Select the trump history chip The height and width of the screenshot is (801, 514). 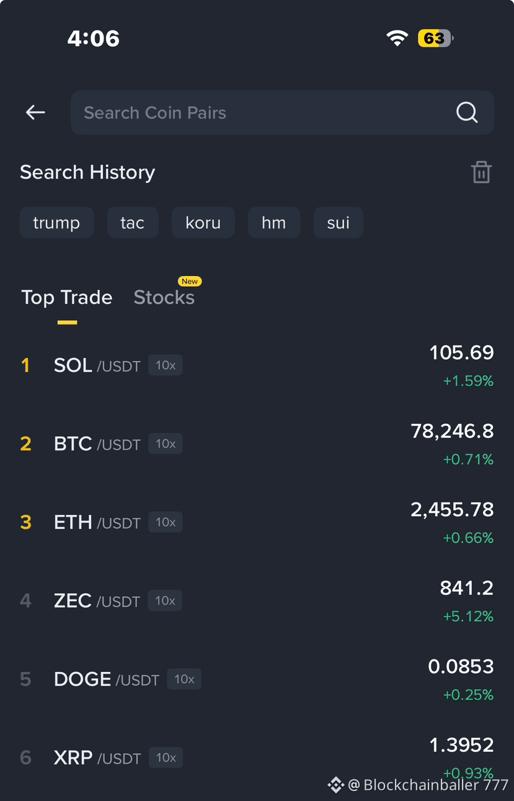tap(56, 223)
